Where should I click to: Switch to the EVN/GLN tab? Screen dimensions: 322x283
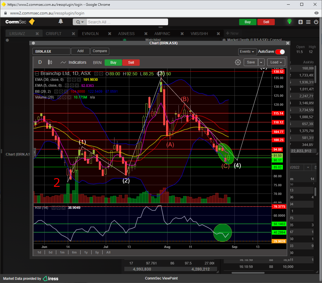click(x=90, y=34)
